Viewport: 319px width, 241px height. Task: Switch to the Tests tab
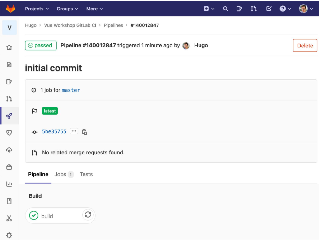86,174
